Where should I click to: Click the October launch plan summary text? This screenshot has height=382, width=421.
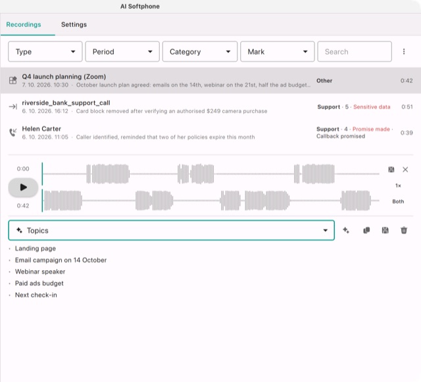click(x=193, y=85)
